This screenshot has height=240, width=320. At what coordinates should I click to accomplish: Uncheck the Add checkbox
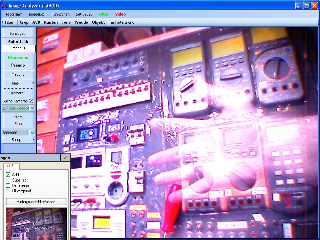coord(8,175)
